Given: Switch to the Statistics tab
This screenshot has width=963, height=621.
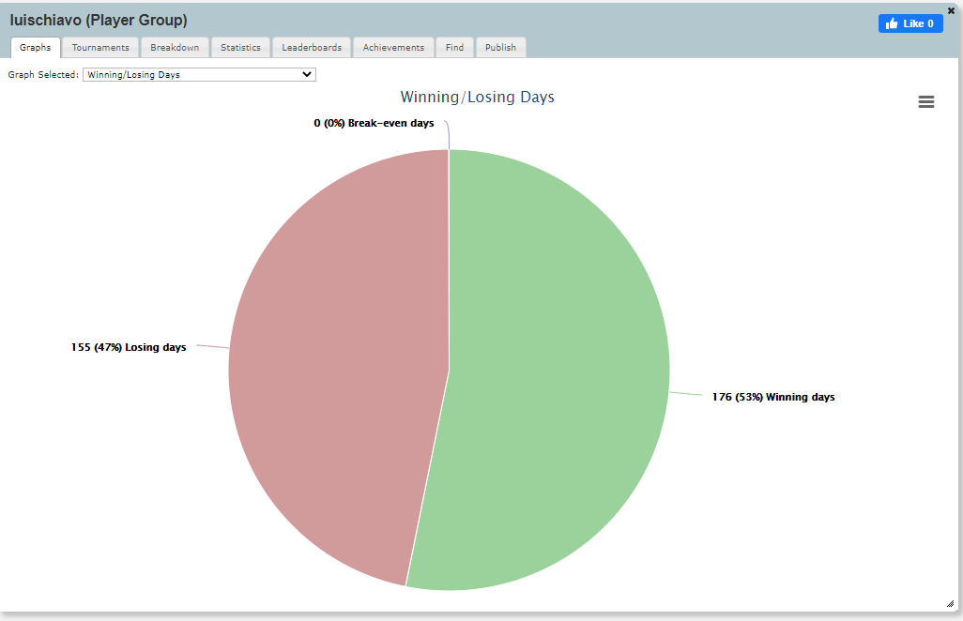Looking at the screenshot, I should [240, 47].
